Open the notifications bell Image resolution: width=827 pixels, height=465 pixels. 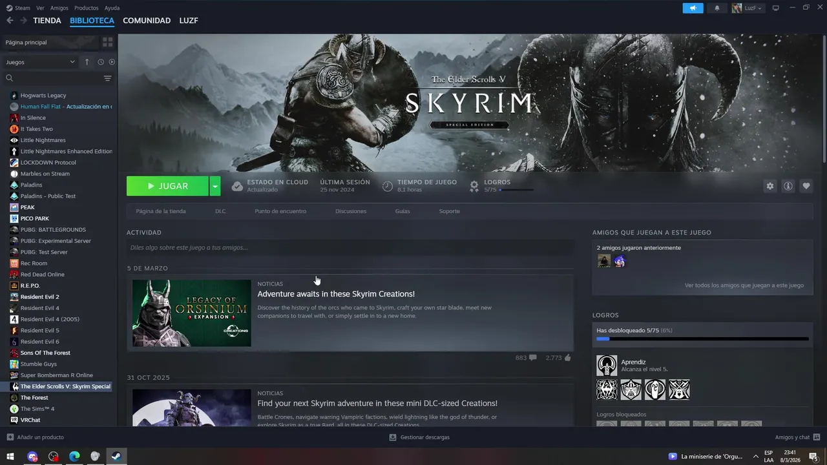click(717, 8)
